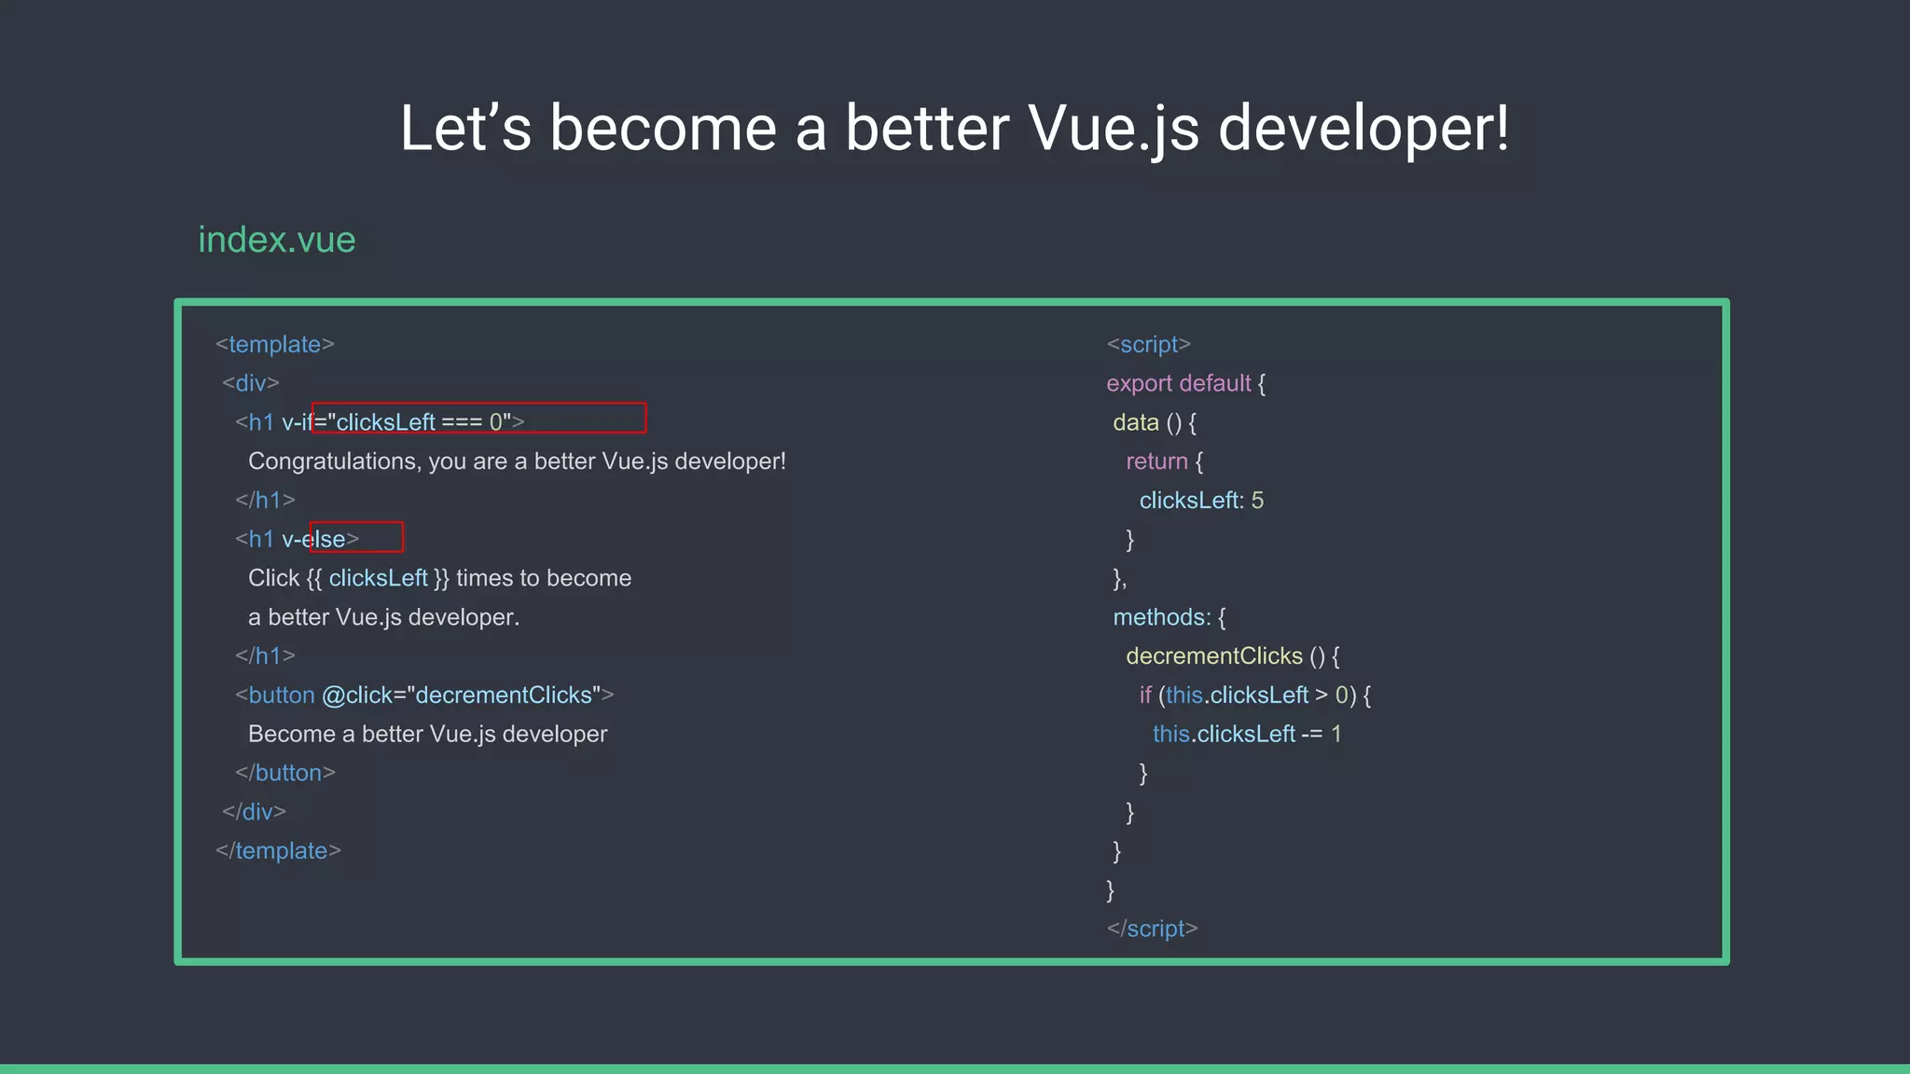This screenshot has height=1074, width=1910.
Task: Click the closing '</button>' tag
Action: point(285,773)
